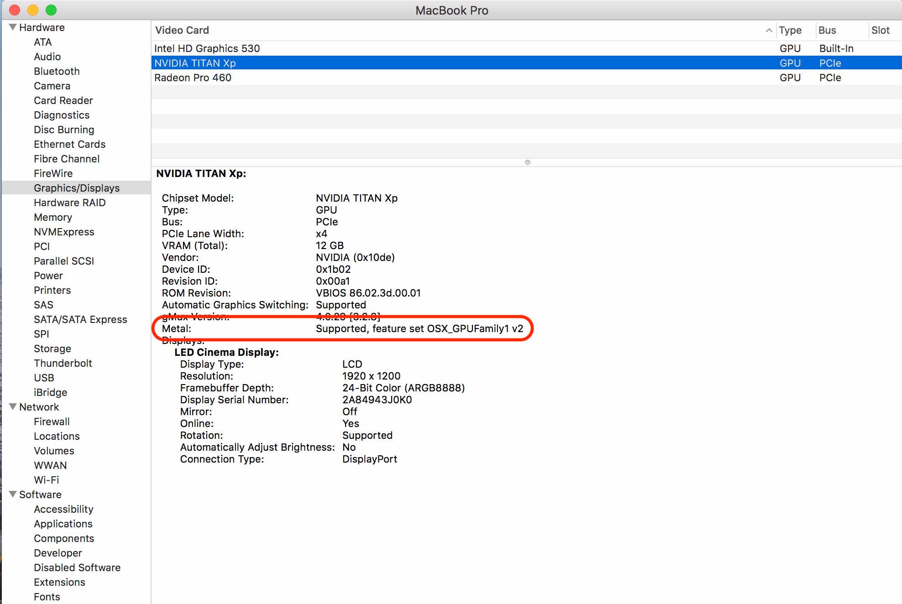
Task: Open Printers in the sidebar
Action: 52,290
